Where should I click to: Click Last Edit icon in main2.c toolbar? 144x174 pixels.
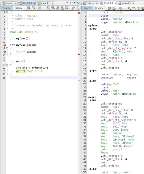29,8
